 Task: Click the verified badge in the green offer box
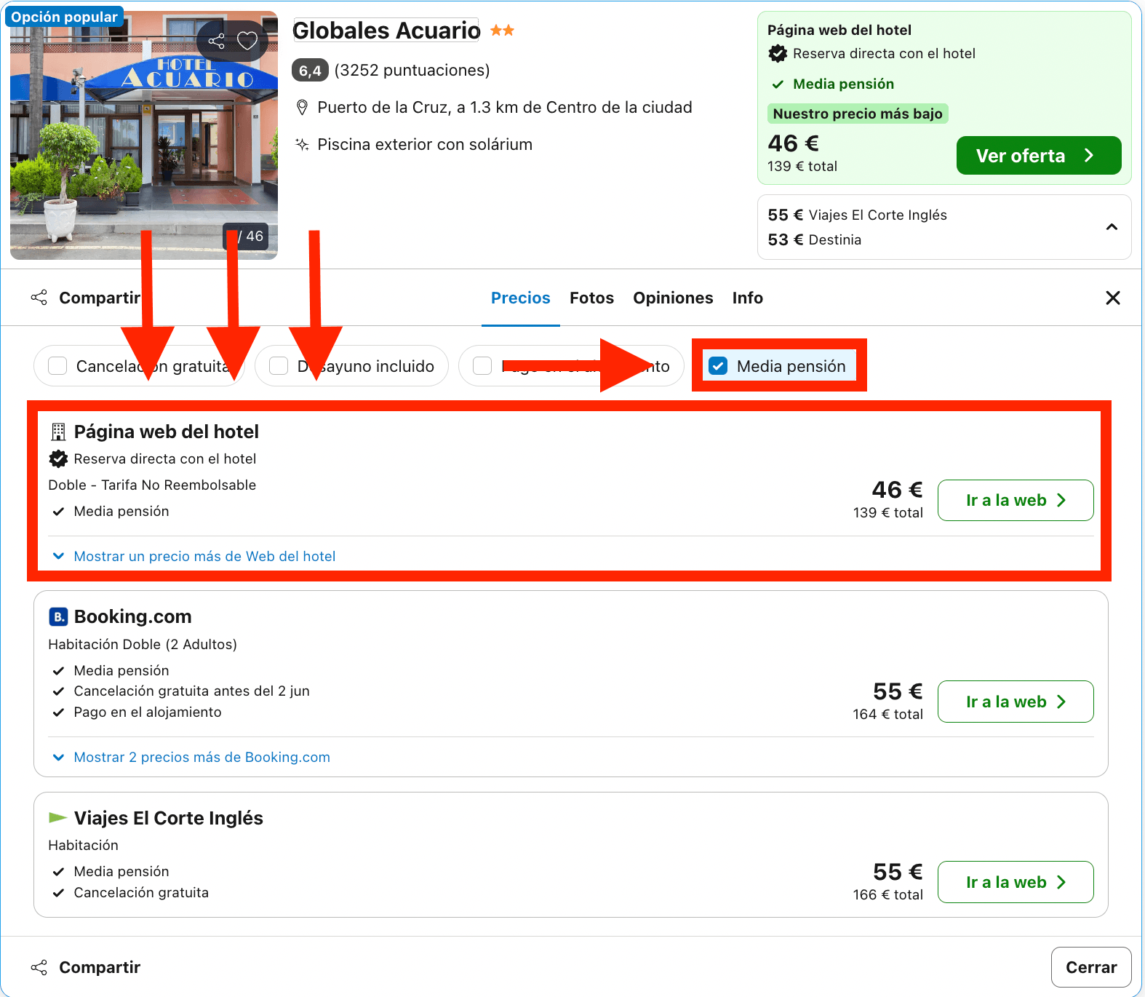(x=778, y=53)
